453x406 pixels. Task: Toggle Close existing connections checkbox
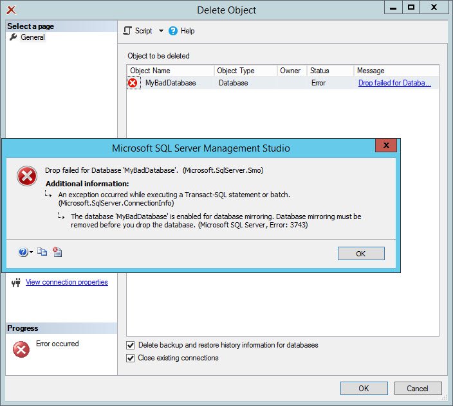pos(130,358)
